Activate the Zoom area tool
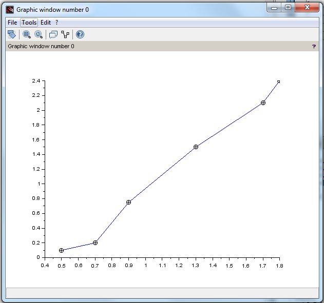 27,34
